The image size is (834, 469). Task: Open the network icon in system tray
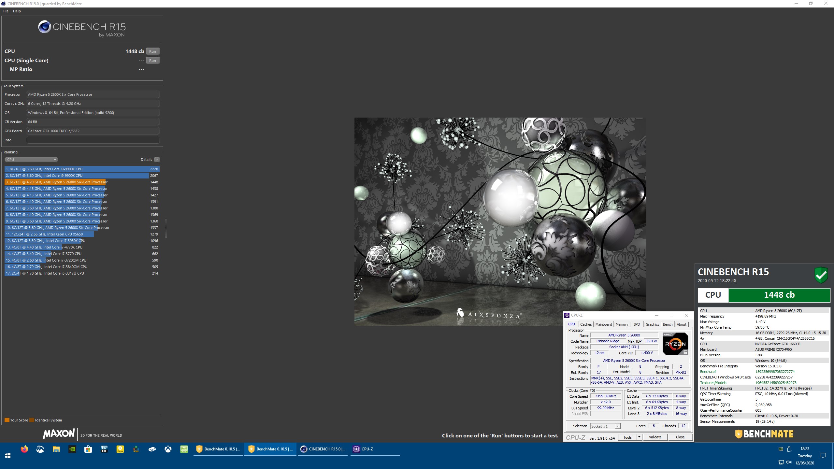pyautogui.click(x=781, y=462)
